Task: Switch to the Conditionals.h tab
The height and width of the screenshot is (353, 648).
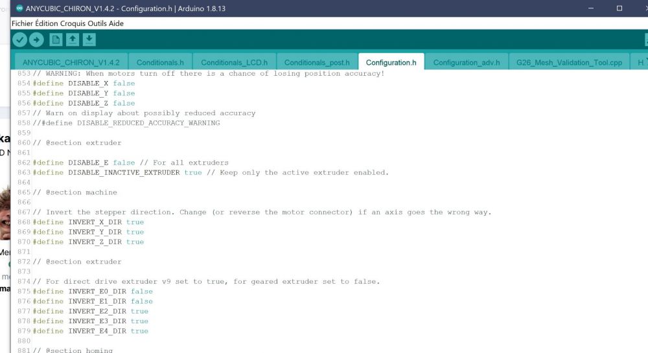Action: (x=160, y=62)
